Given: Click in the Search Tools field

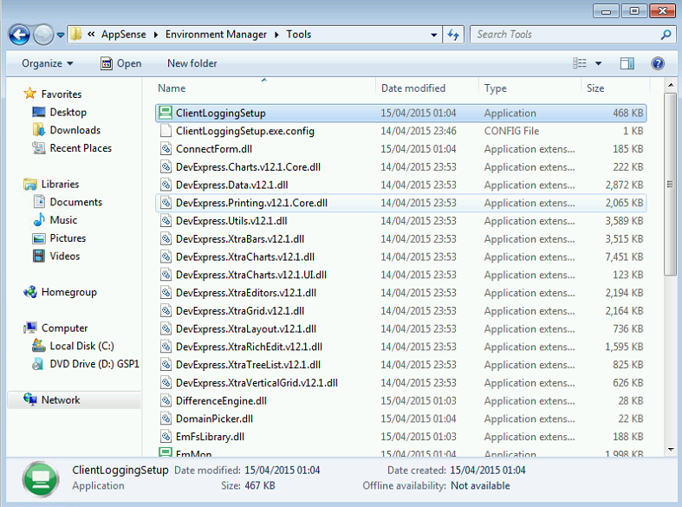Looking at the screenshot, I should tap(565, 35).
